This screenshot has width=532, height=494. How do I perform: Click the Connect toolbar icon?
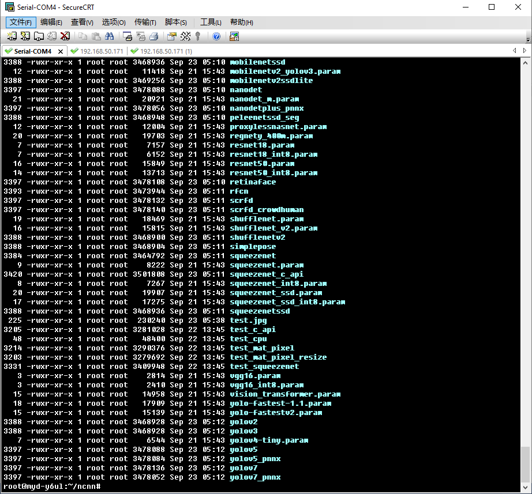[12, 36]
